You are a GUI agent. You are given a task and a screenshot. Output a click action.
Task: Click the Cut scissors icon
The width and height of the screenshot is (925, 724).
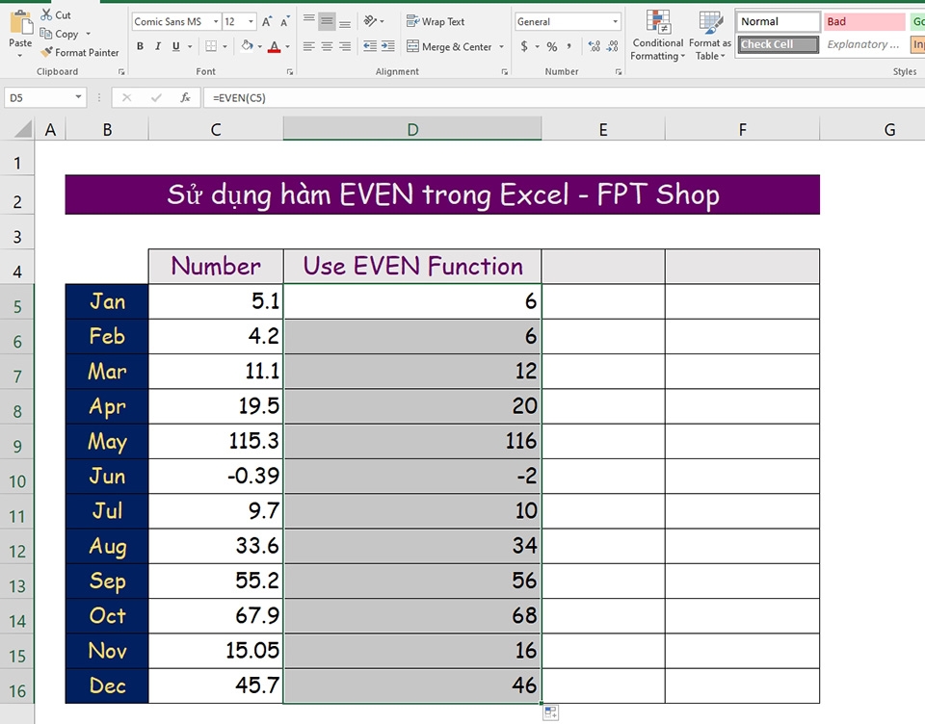[x=46, y=14]
